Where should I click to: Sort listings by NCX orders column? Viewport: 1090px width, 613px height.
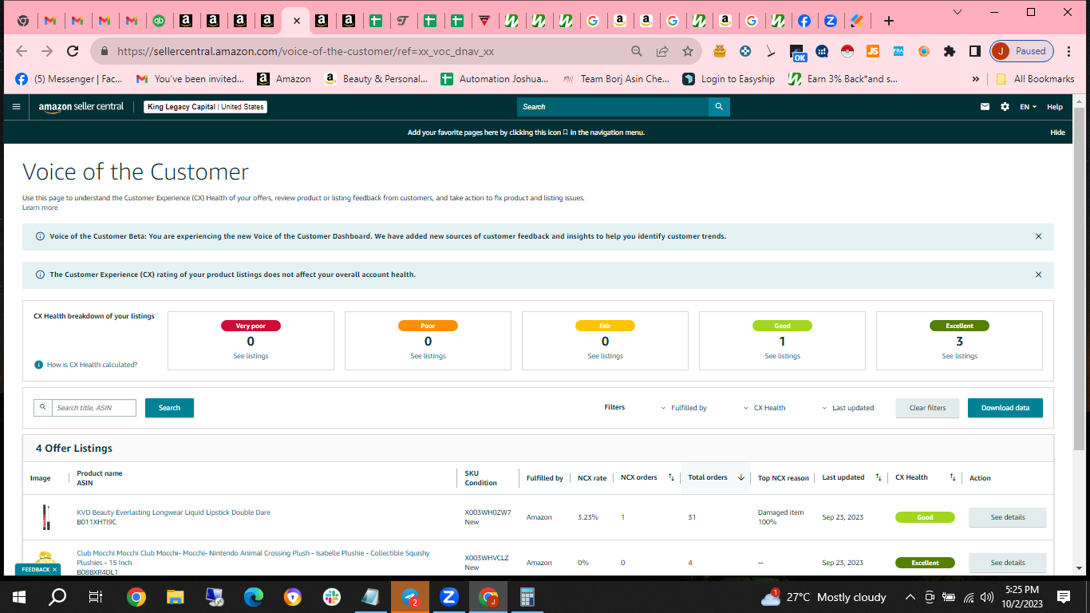(671, 477)
